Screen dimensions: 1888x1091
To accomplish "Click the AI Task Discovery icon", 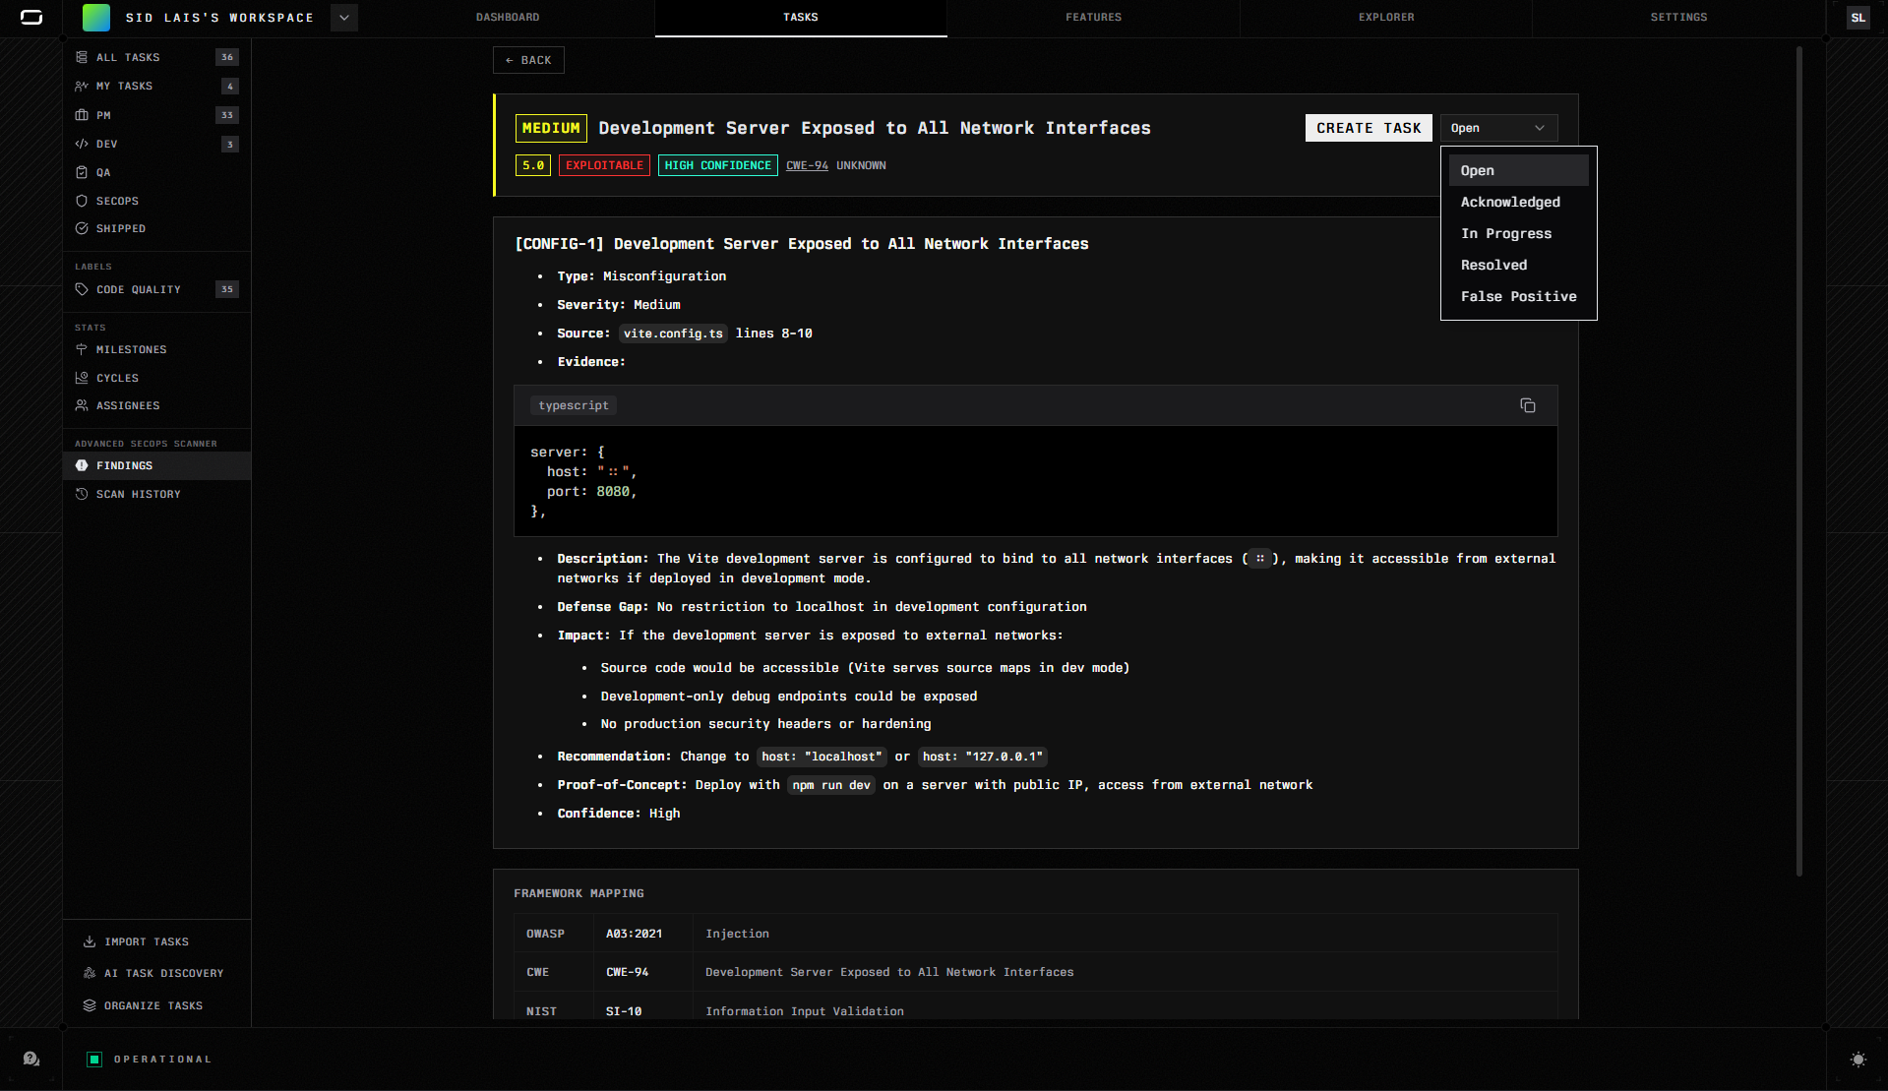I will 90,973.
